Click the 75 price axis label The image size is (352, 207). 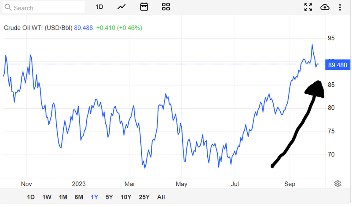[x=331, y=131]
